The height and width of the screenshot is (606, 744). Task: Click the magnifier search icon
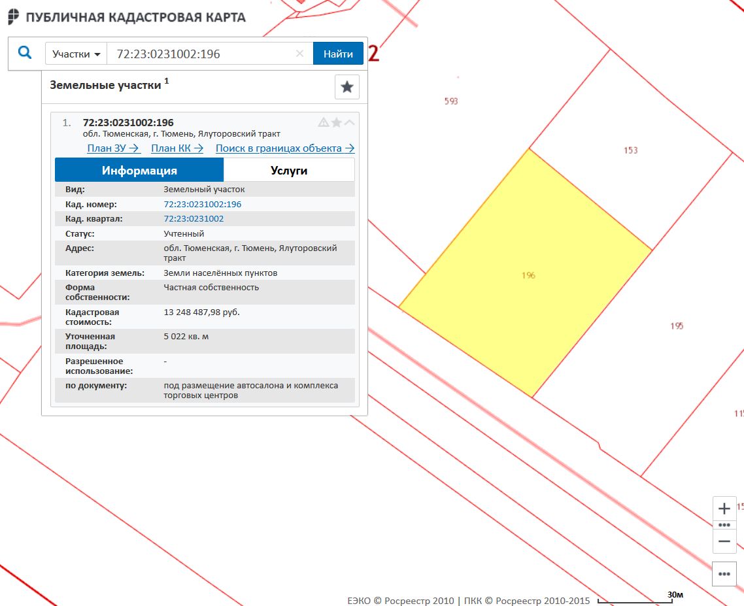point(25,53)
